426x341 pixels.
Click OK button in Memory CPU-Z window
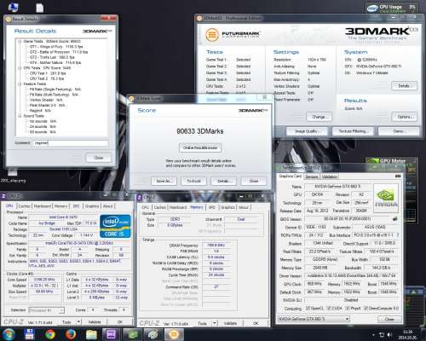pos(256,323)
